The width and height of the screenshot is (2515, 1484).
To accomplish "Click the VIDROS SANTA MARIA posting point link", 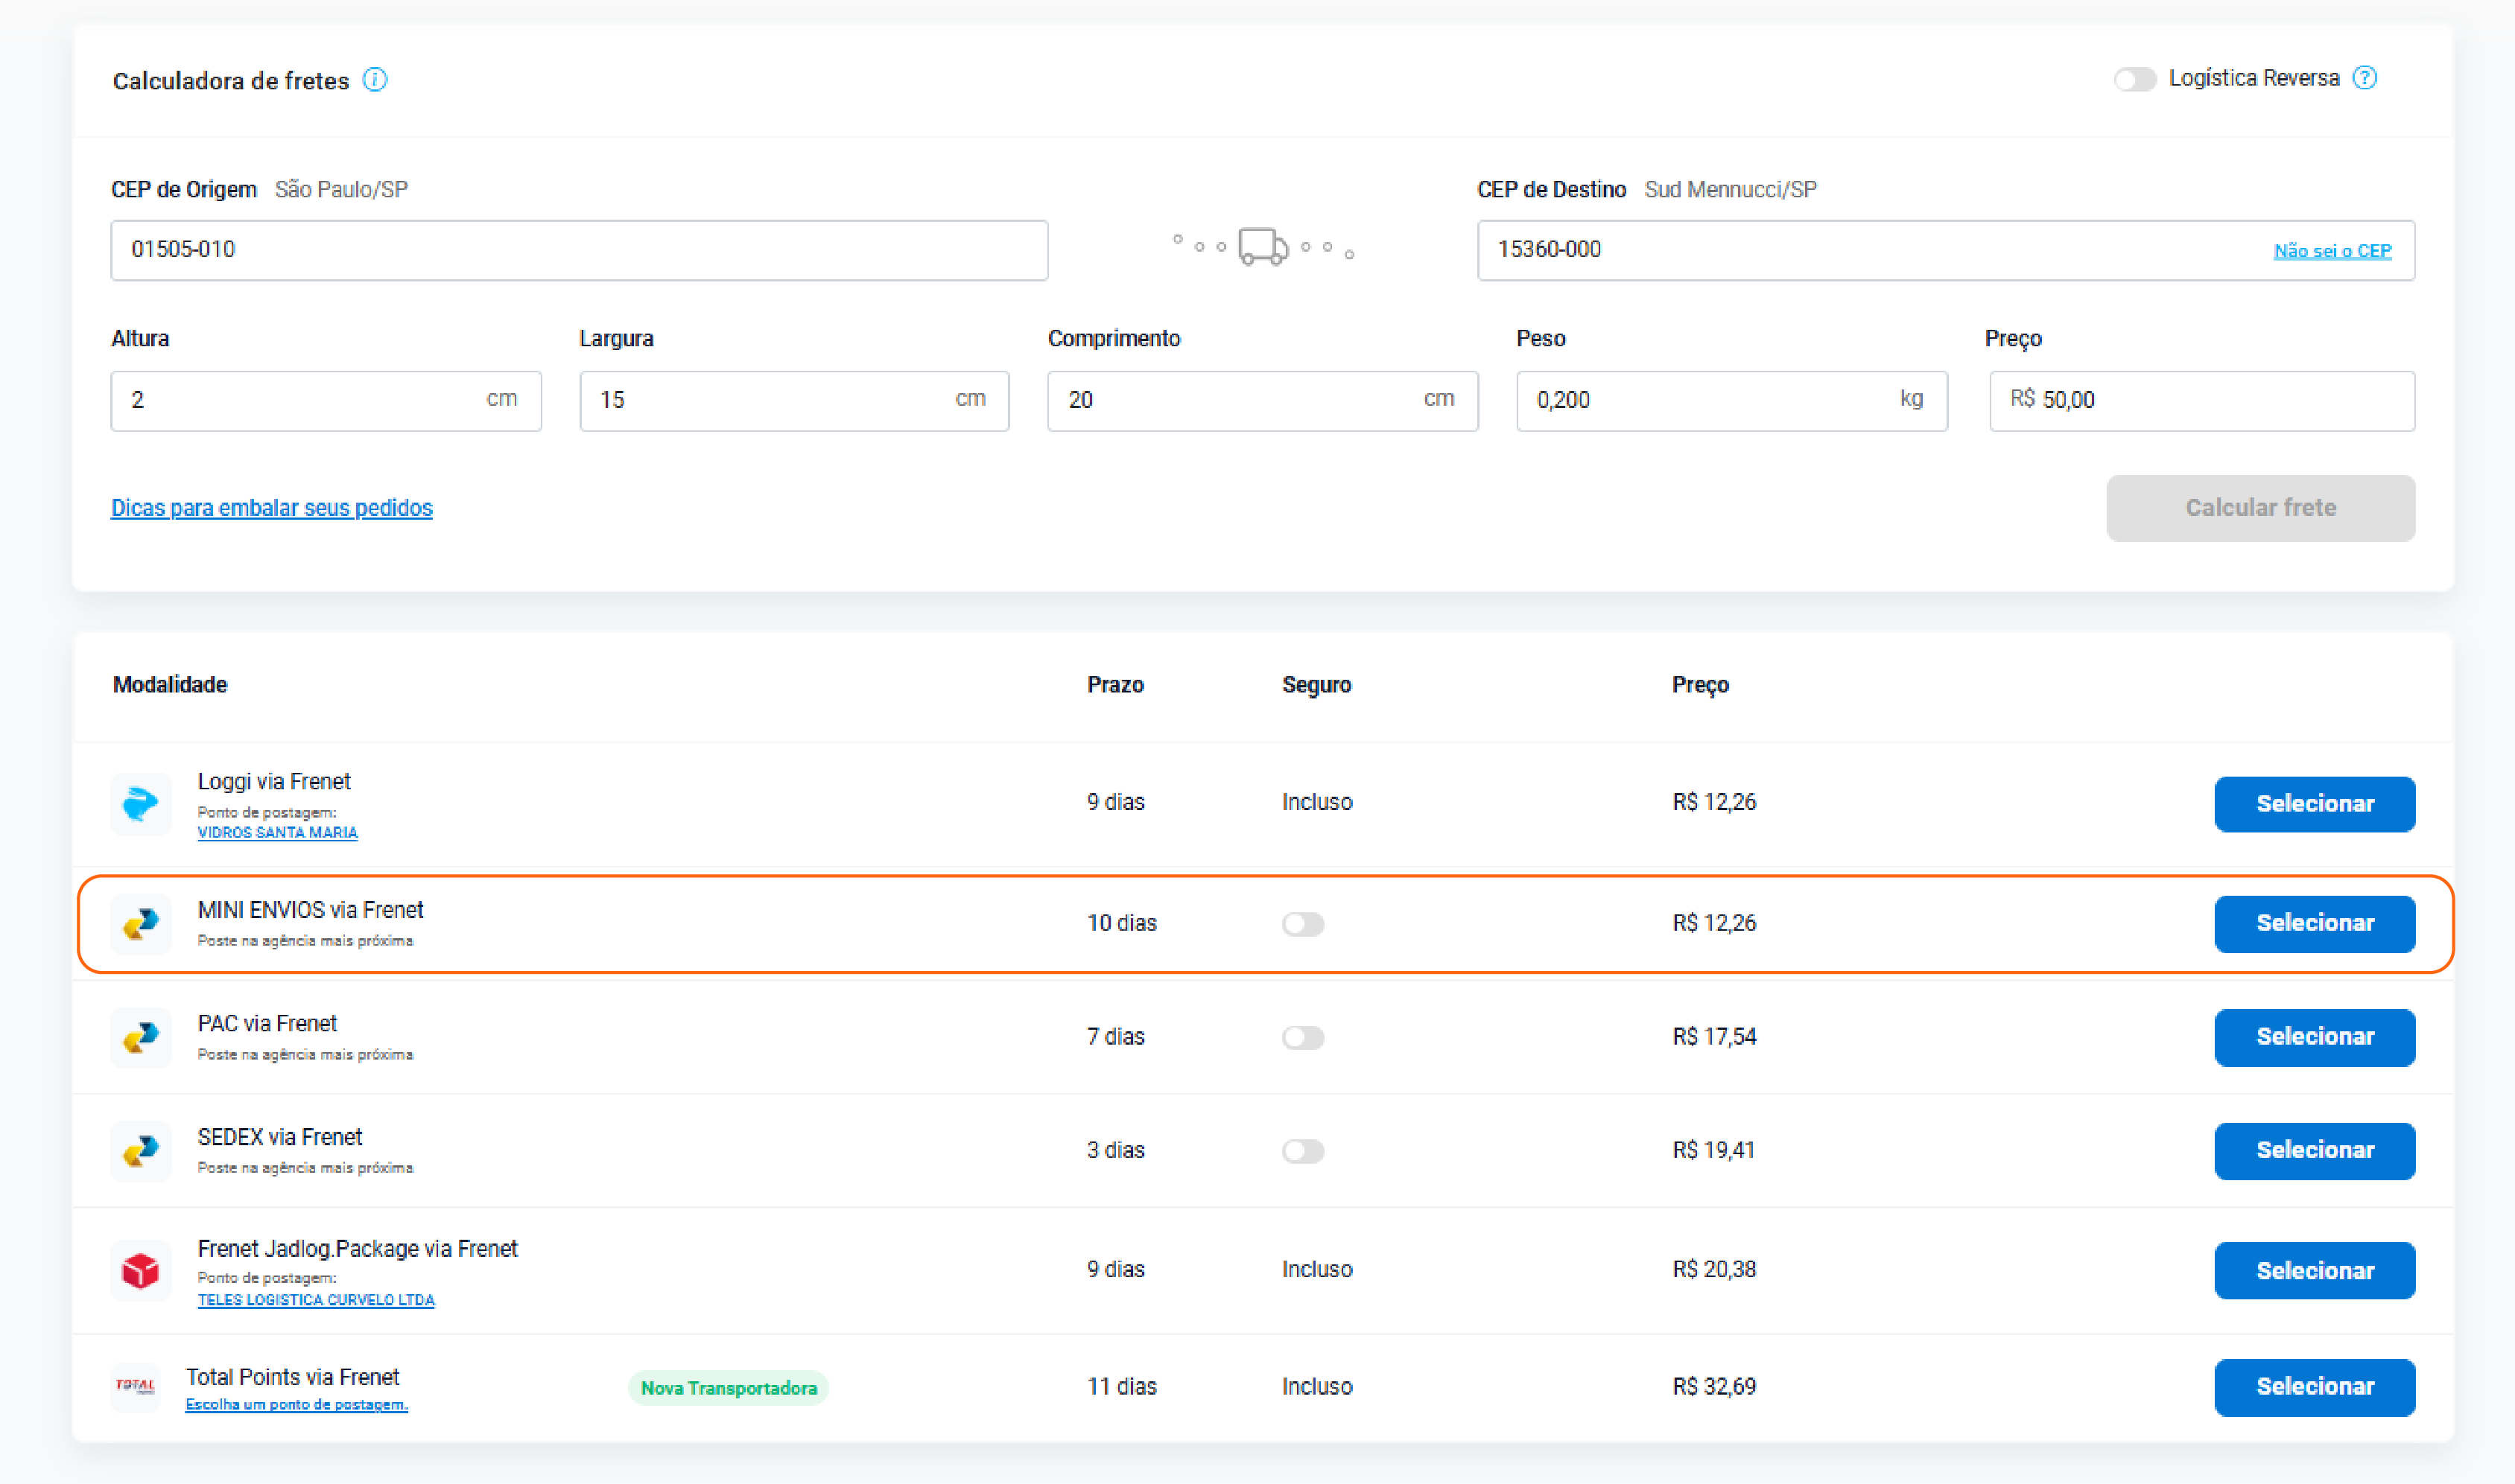I will tap(277, 833).
